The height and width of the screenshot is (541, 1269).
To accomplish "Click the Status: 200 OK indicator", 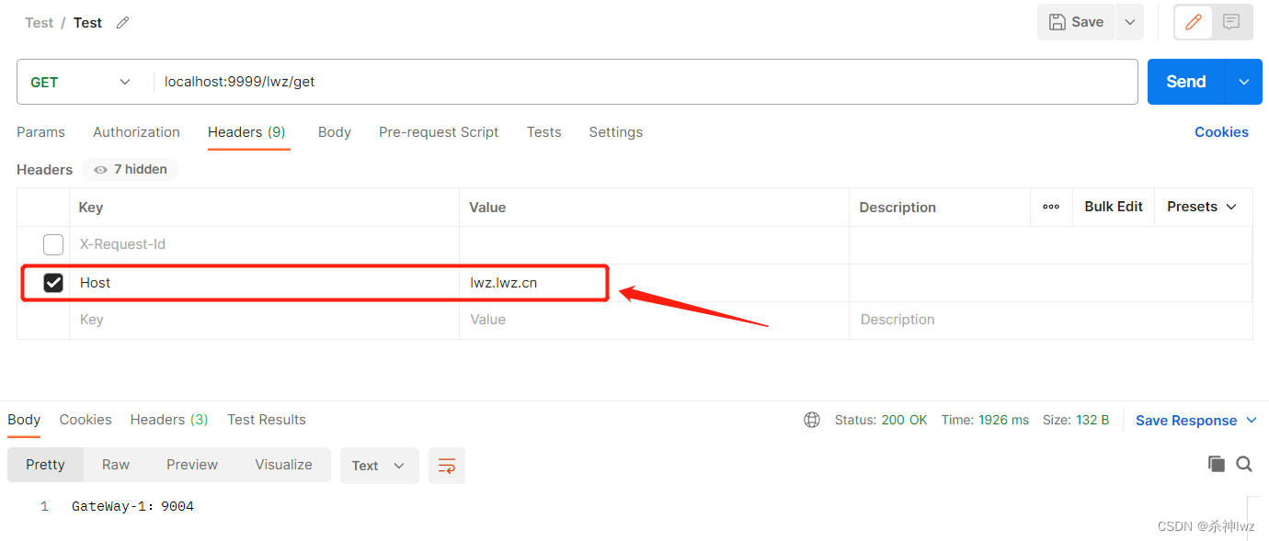I will point(881,420).
